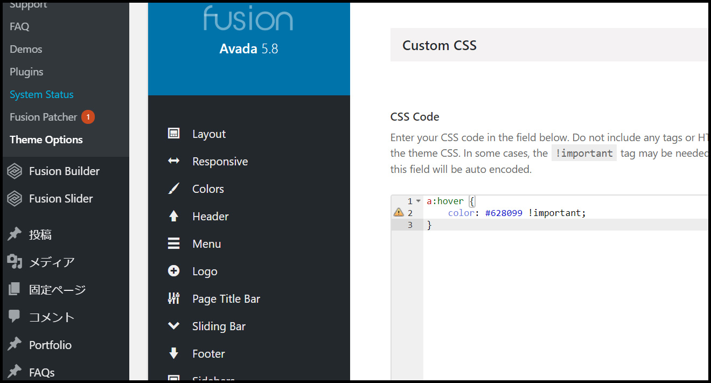Click the a:hover selector on line 1
Viewport: 711px width, 383px height.
tap(445, 201)
